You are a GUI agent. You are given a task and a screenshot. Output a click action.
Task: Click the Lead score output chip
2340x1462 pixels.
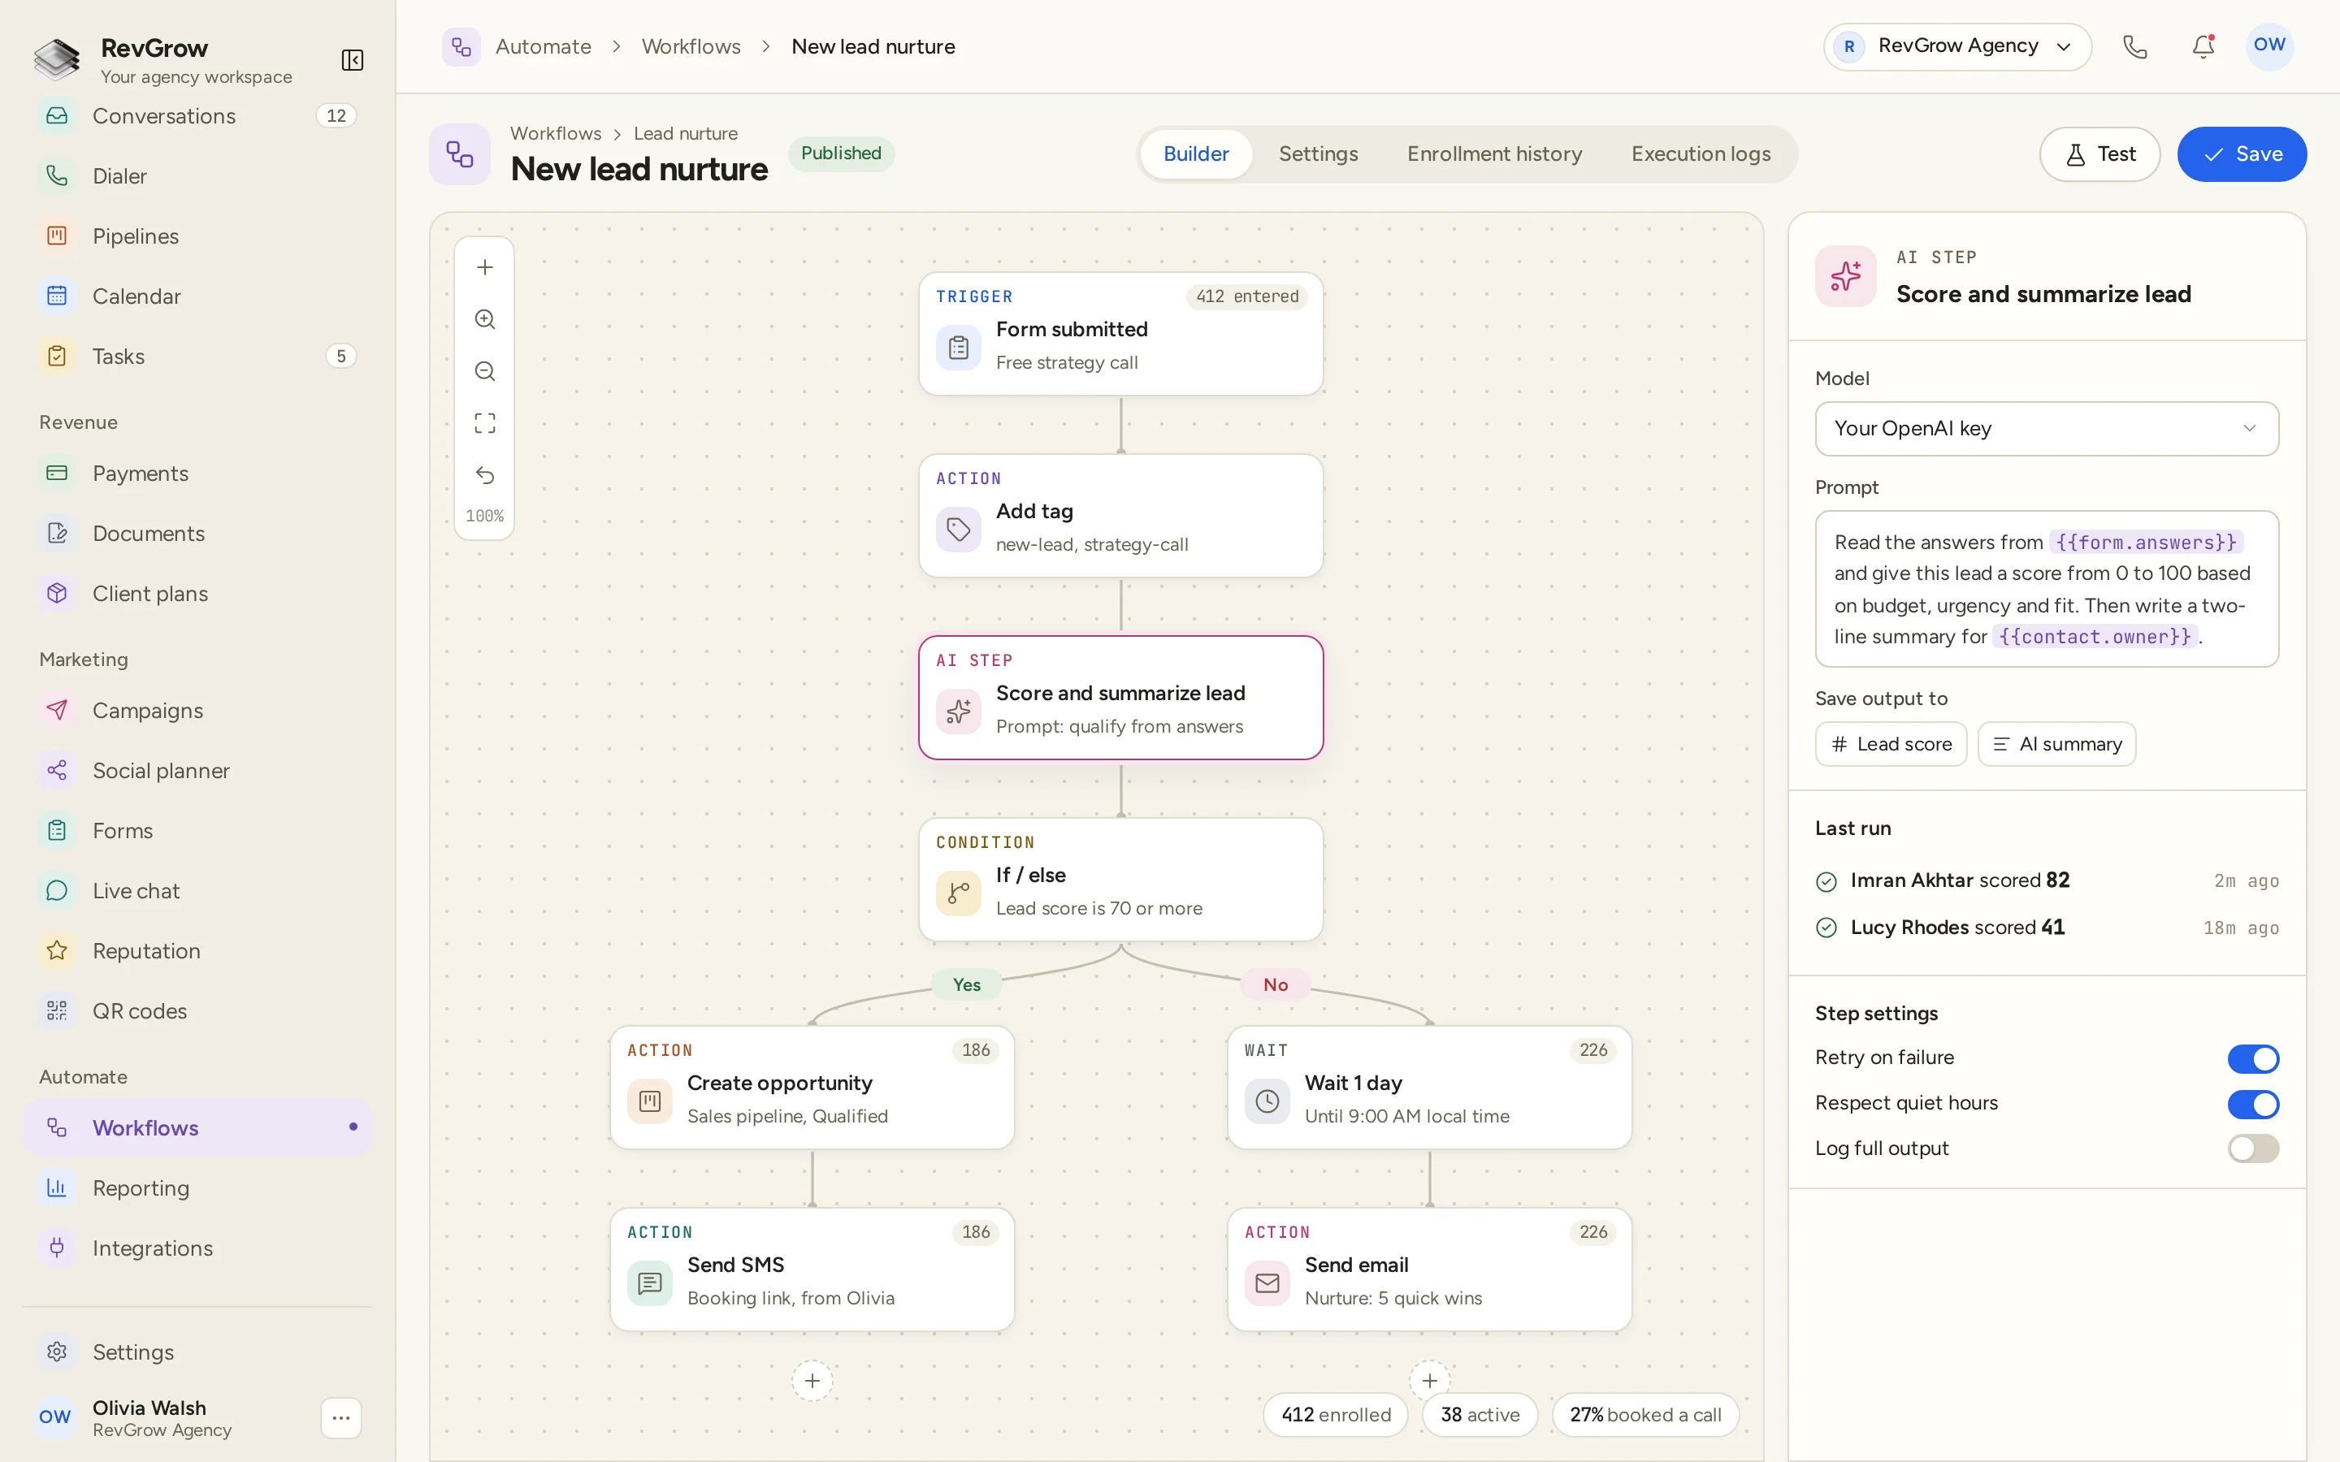(x=1891, y=743)
